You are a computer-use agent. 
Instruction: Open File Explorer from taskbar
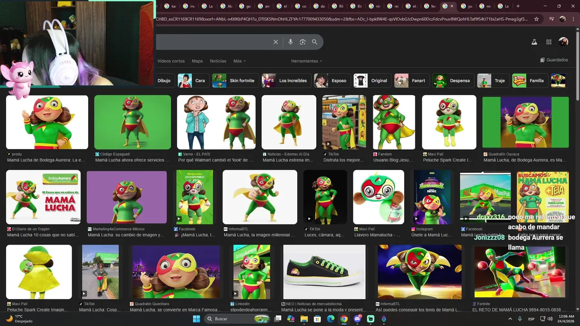(304, 319)
